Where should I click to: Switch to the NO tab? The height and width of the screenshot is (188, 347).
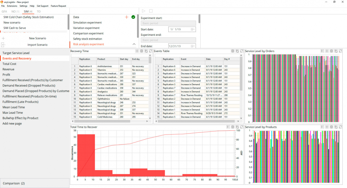[15, 11]
